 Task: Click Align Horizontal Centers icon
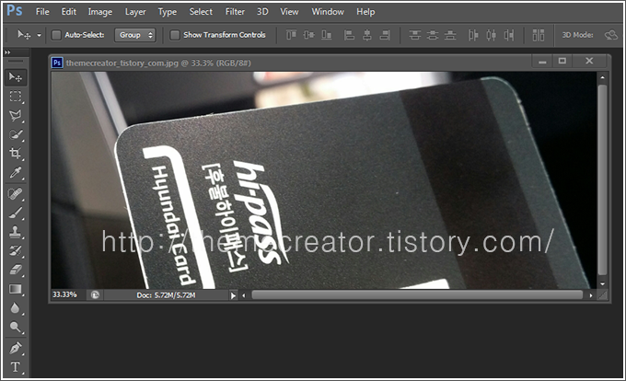[367, 35]
